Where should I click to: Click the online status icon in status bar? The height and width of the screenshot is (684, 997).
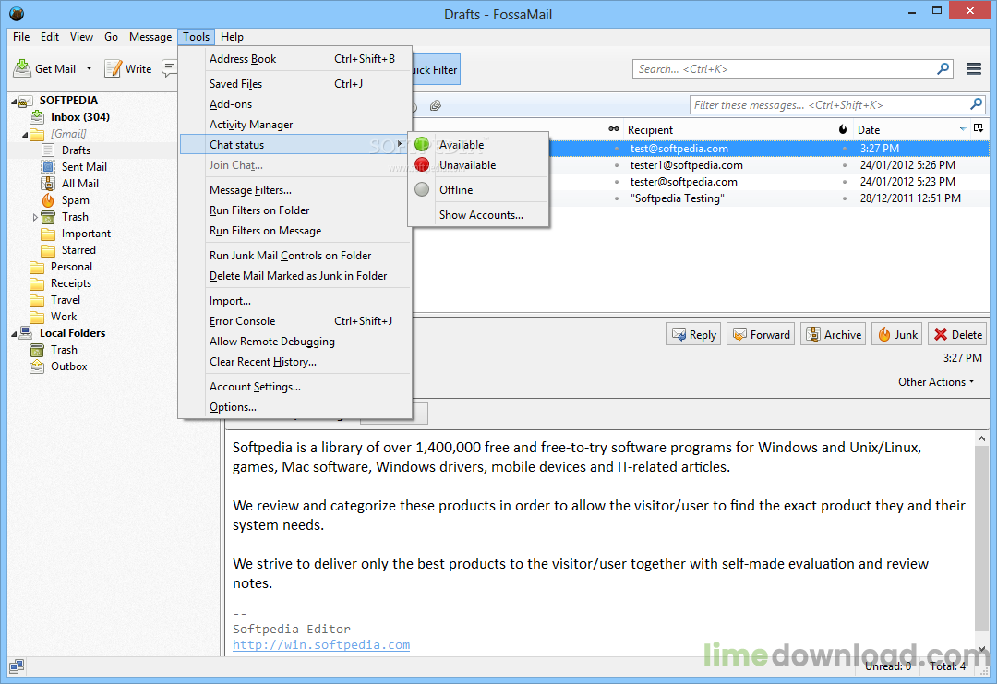tap(17, 666)
